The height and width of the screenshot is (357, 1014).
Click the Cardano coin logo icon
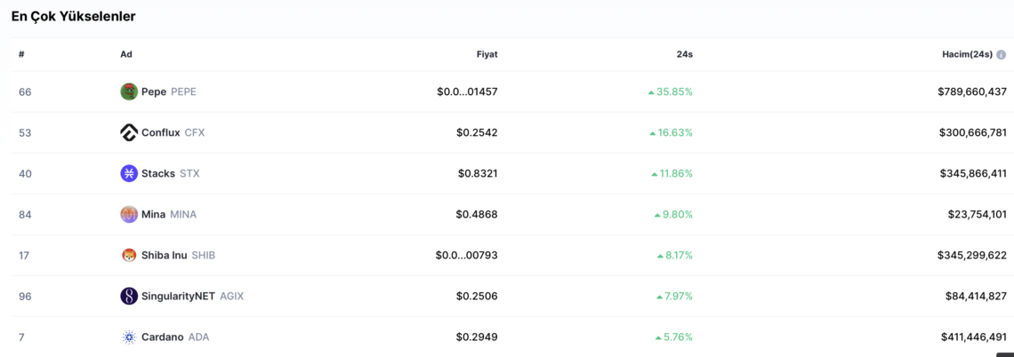tap(129, 337)
